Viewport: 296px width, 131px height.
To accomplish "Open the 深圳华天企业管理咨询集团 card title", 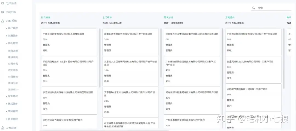I will 192,34.
